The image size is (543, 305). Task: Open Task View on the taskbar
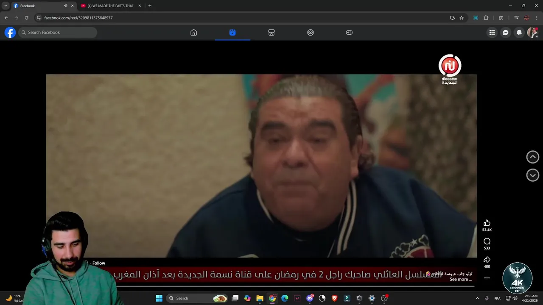tap(235, 298)
